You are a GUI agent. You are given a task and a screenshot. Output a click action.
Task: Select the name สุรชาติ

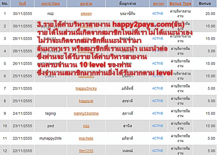click(127, 101)
